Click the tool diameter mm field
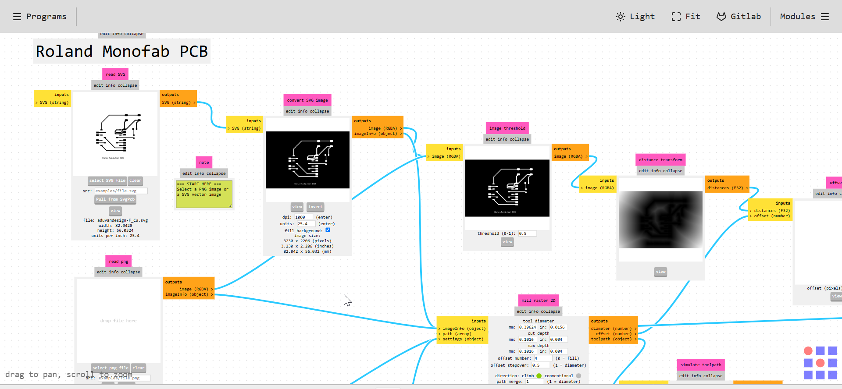This screenshot has width=842, height=389. 528,327
